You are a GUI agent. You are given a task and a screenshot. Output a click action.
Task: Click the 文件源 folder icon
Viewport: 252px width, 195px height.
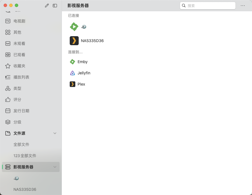pos(8,133)
